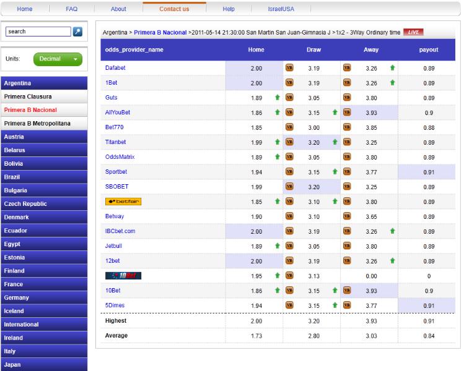This screenshot has height=371, width=464.
Task: Click VB icon beside 10Bet text row away odds
Action: (347, 291)
